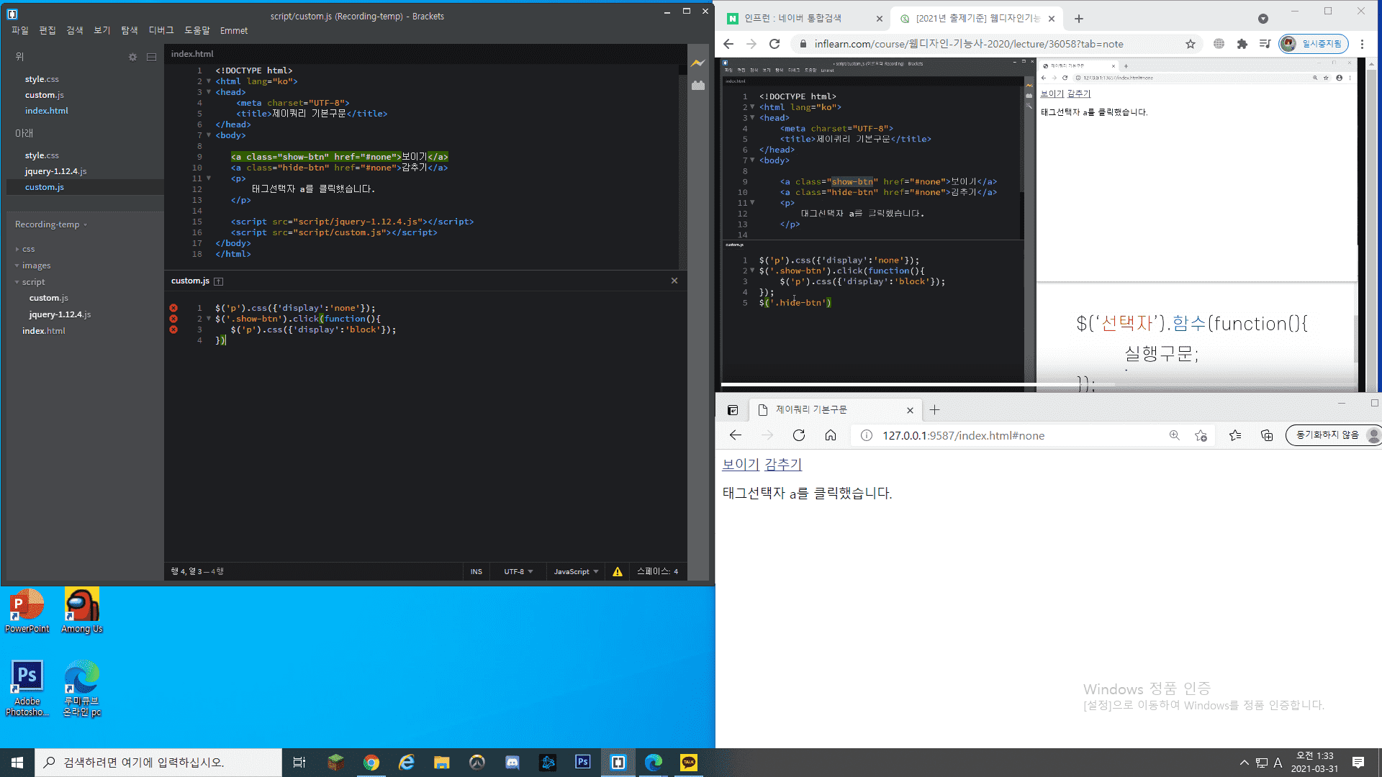Screen dimensions: 1382x777
Task: Click the Windows taskbar search box
Action: 158,762
